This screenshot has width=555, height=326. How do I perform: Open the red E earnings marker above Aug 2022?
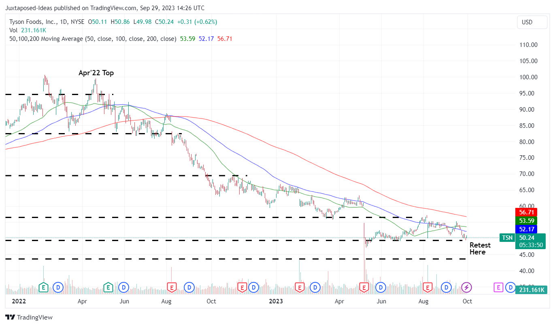click(172, 287)
